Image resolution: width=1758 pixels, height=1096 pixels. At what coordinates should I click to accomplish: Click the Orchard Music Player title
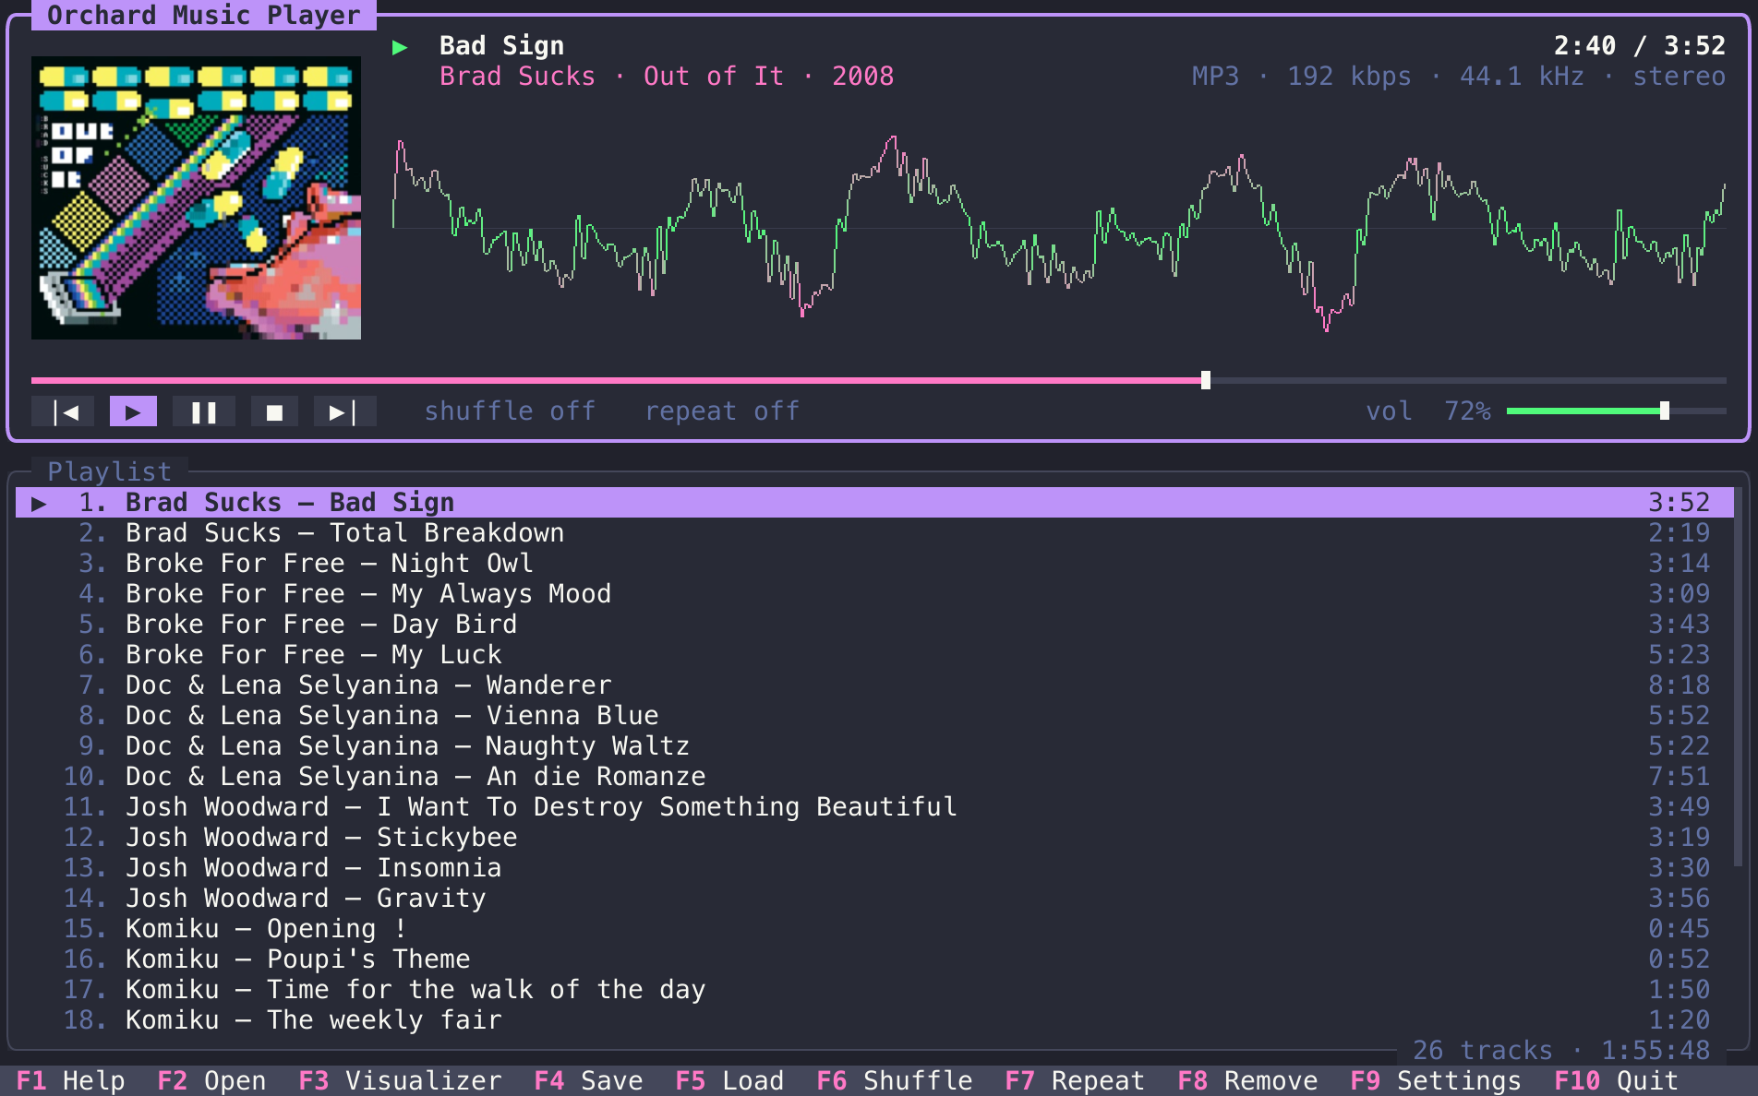pos(204,16)
